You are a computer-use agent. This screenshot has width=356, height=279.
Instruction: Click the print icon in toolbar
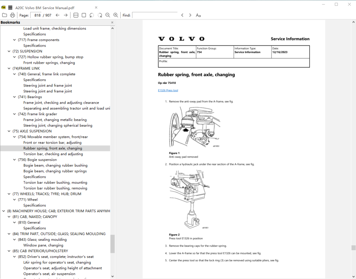(13, 15)
